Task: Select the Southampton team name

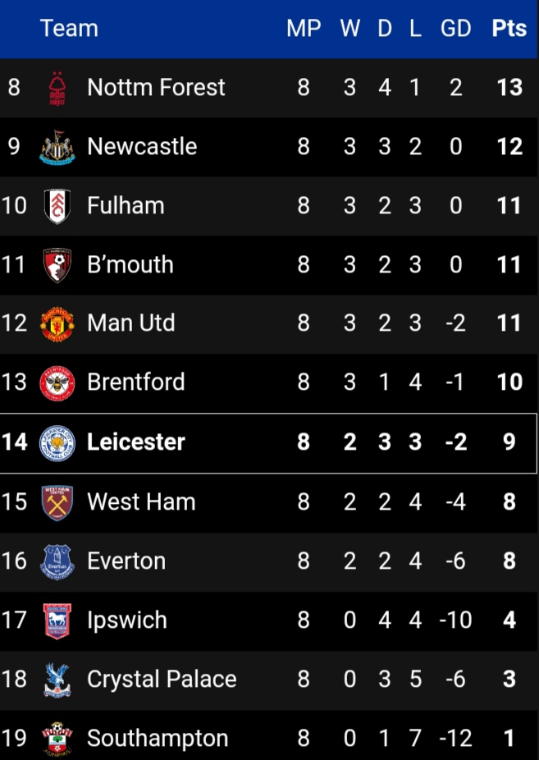Action: tap(158, 739)
